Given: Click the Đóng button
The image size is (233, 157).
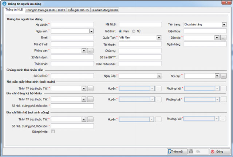Looking at the screenshot, I should pos(218,152).
